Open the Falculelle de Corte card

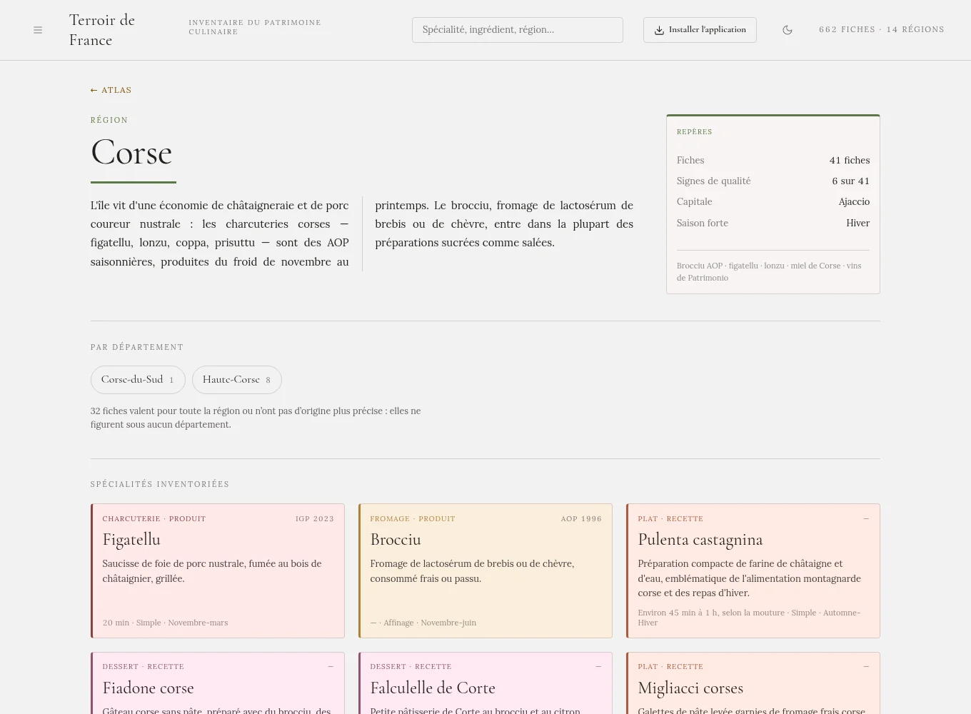tap(485, 683)
